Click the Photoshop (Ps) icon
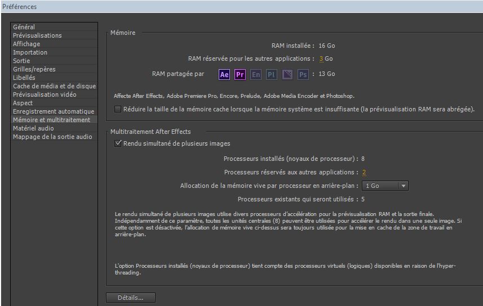The width and height of the screenshot is (483, 306). (x=303, y=74)
